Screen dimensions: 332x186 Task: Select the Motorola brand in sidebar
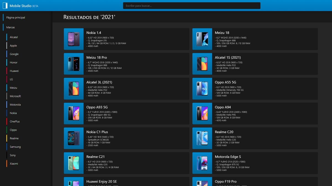click(x=15, y=105)
